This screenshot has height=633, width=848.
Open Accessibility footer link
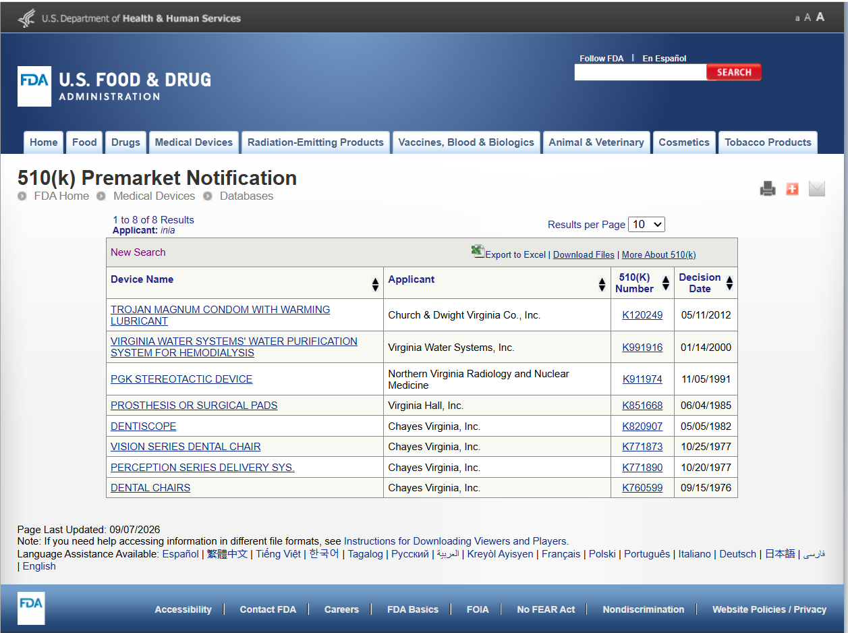click(183, 609)
